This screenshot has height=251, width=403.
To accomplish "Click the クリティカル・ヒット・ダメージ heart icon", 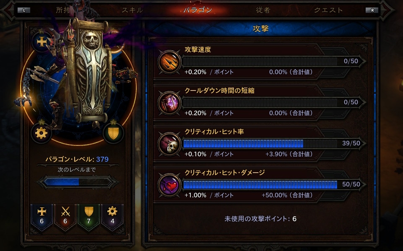I will 169,185.
